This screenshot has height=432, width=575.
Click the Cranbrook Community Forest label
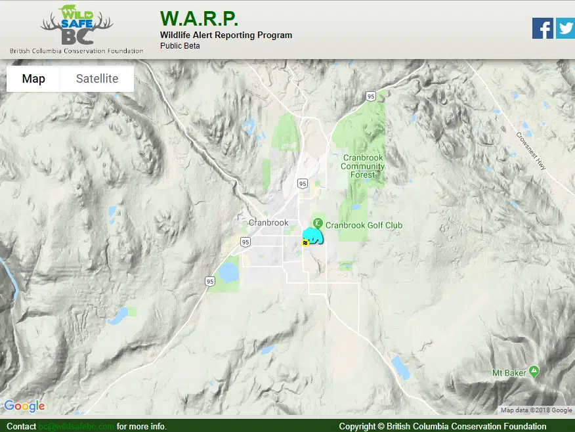pyautogui.click(x=362, y=166)
